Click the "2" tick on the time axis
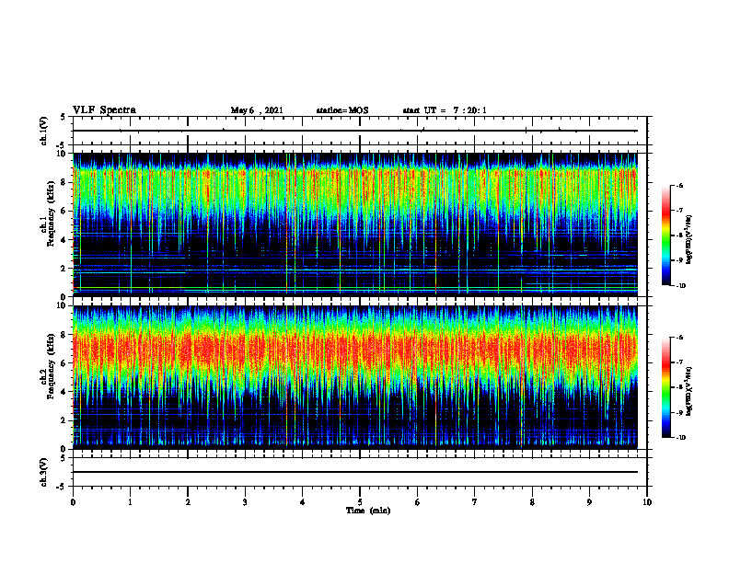The width and height of the screenshot is (729, 563). click(x=188, y=502)
